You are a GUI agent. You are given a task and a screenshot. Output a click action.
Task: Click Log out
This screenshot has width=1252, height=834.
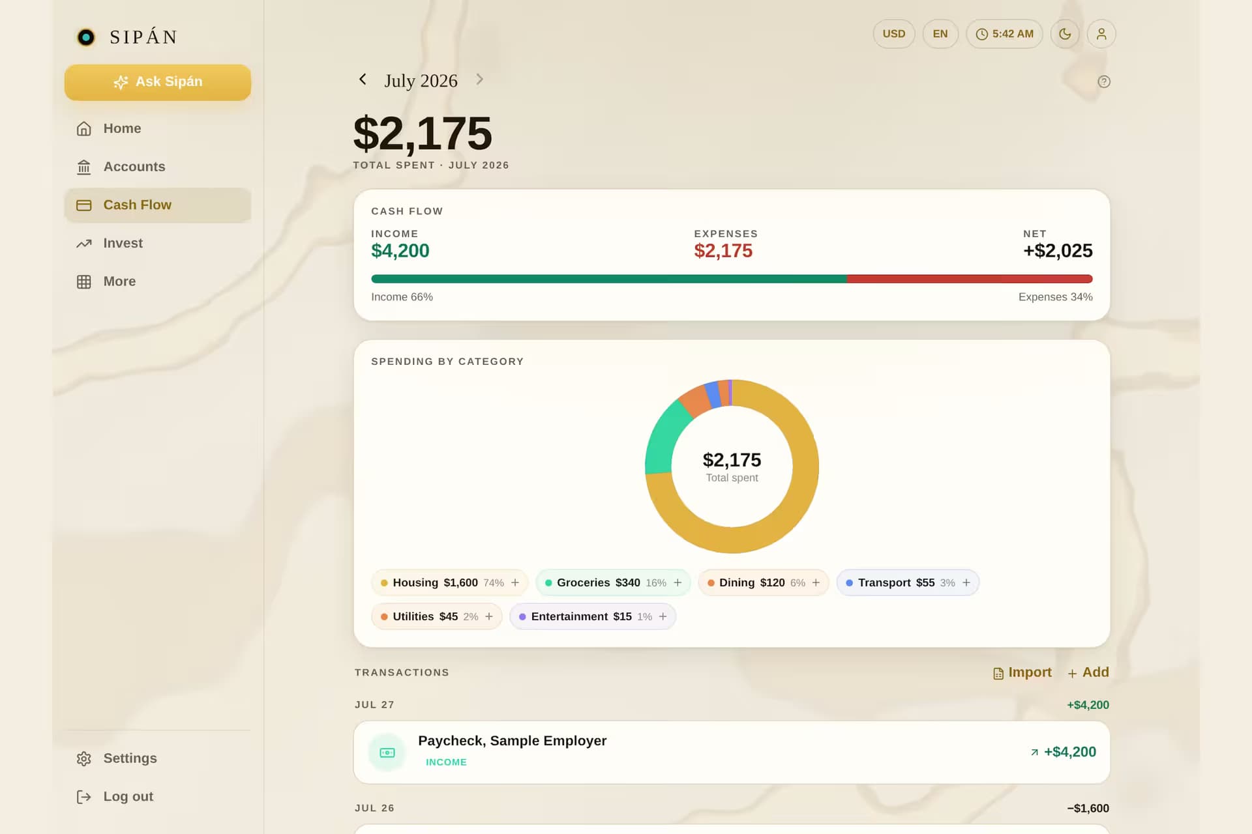tap(158, 797)
